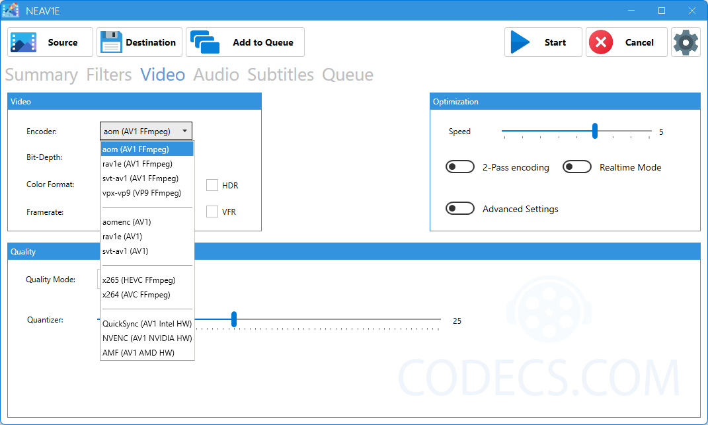Toggle Realtime Mode switch
The height and width of the screenshot is (425, 708).
pos(576,167)
